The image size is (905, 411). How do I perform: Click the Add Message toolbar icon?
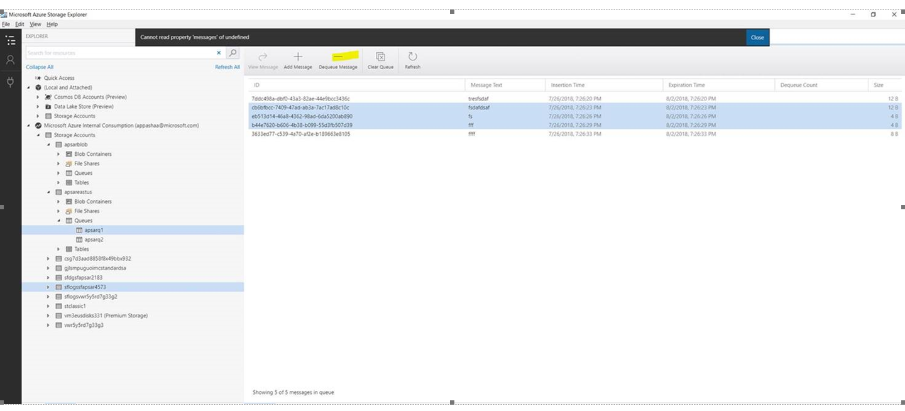pyautogui.click(x=298, y=60)
